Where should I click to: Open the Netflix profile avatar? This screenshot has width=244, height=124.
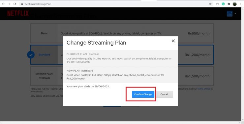pos(230,14)
